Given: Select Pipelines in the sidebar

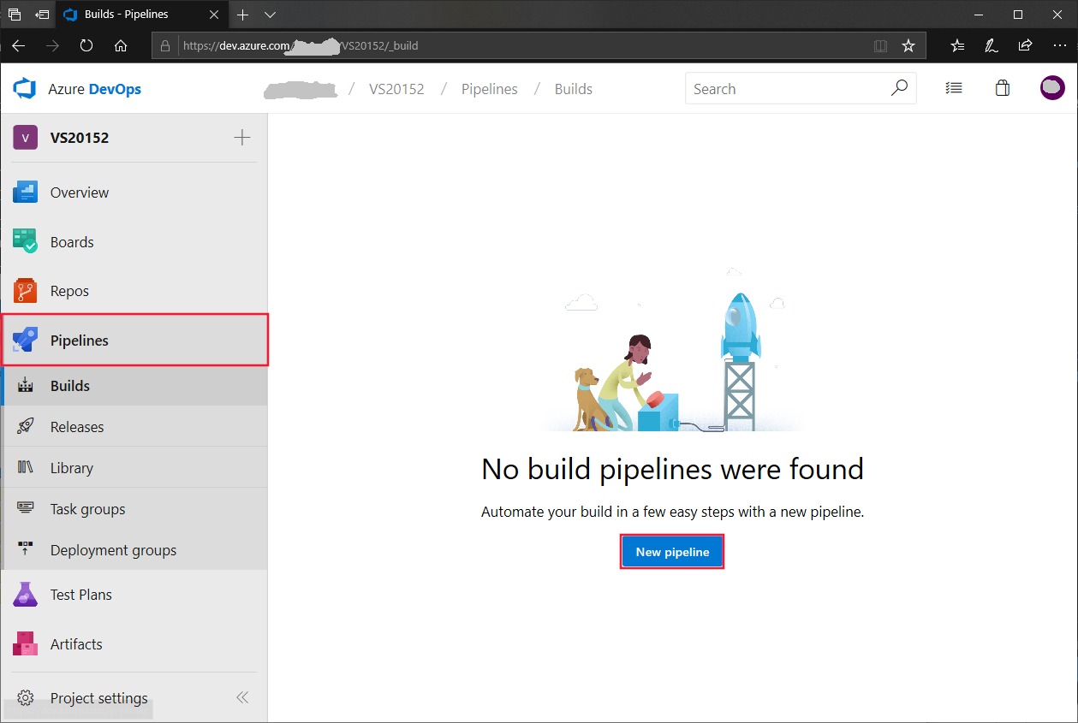Looking at the screenshot, I should click(135, 341).
